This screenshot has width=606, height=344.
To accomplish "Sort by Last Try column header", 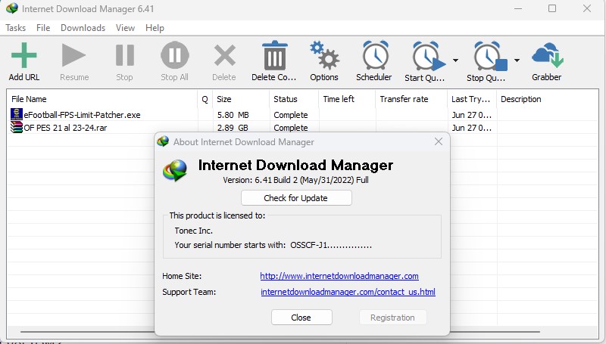I will [x=472, y=99].
